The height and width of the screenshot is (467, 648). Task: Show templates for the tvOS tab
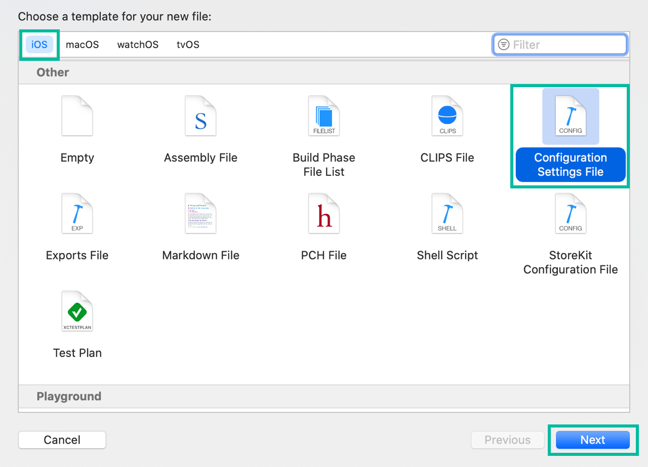(188, 45)
